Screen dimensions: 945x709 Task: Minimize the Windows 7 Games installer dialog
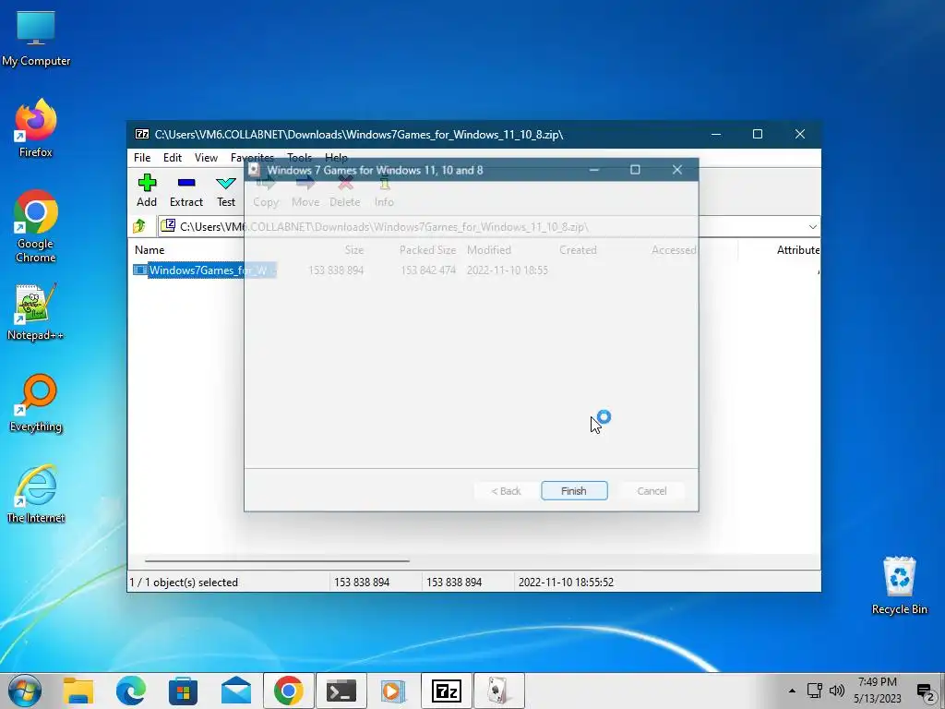[594, 170]
